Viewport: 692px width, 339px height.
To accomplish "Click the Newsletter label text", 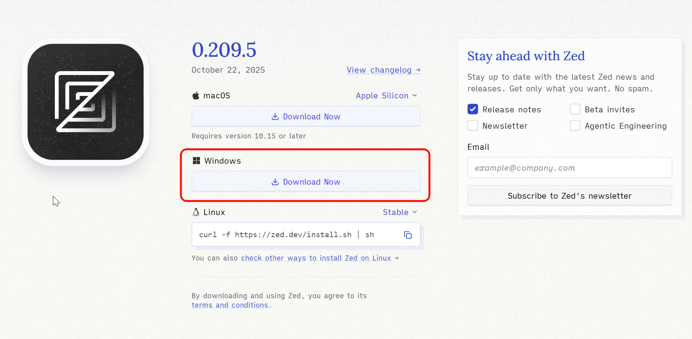I will click(505, 126).
